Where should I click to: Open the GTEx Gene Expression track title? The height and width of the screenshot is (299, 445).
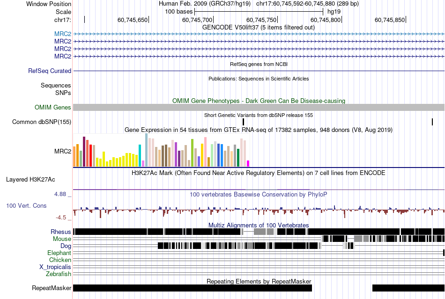pos(259,130)
